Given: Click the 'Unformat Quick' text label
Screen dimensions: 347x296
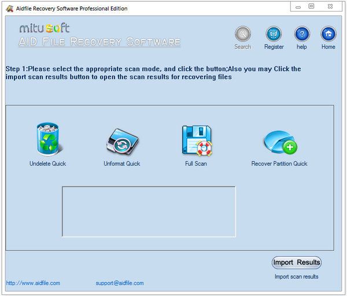Looking at the screenshot, I should [121, 164].
